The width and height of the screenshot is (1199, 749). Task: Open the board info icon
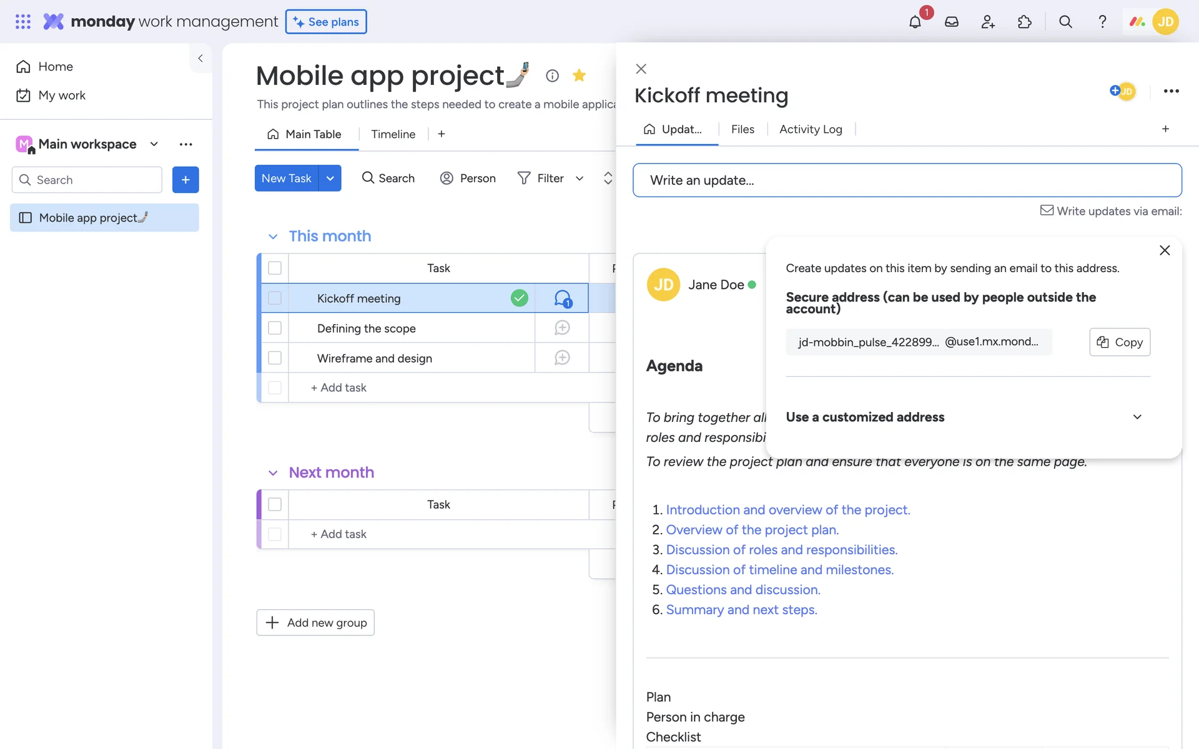point(552,76)
